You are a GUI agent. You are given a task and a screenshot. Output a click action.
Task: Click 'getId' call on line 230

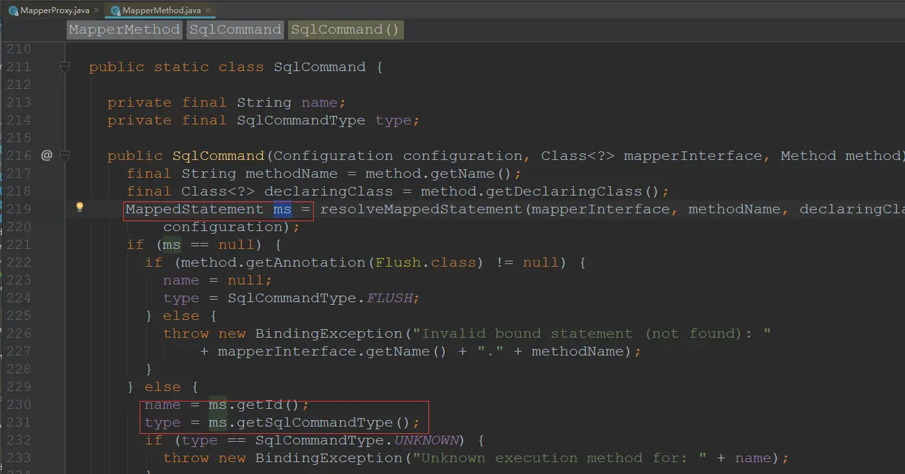tap(259, 404)
